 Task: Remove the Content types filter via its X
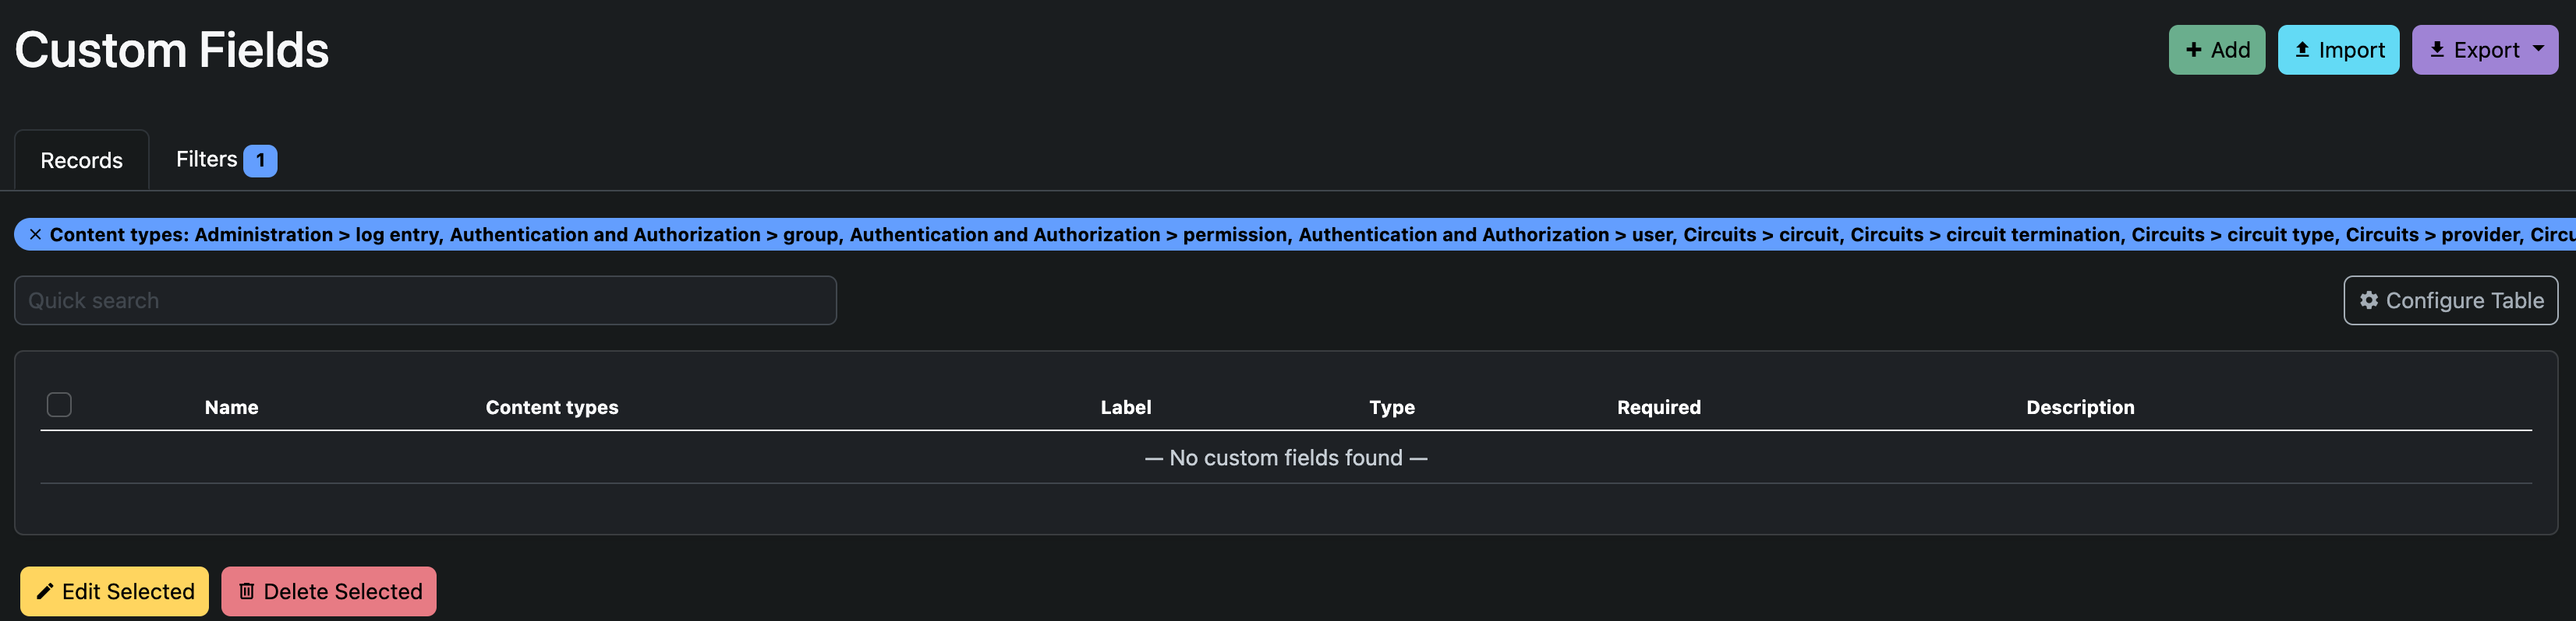pos(36,233)
